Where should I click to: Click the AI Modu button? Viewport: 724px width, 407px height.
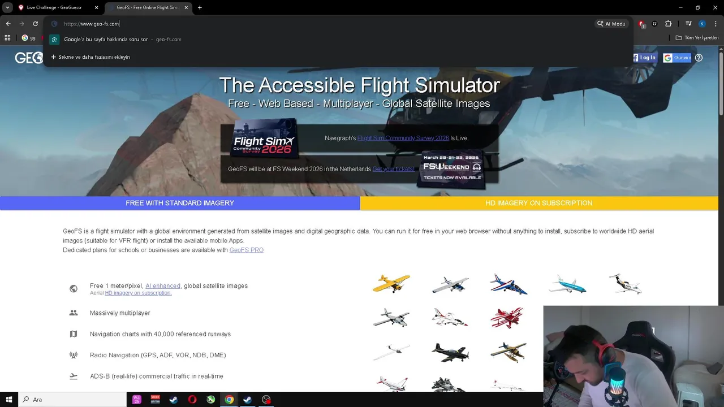pos(611,24)
